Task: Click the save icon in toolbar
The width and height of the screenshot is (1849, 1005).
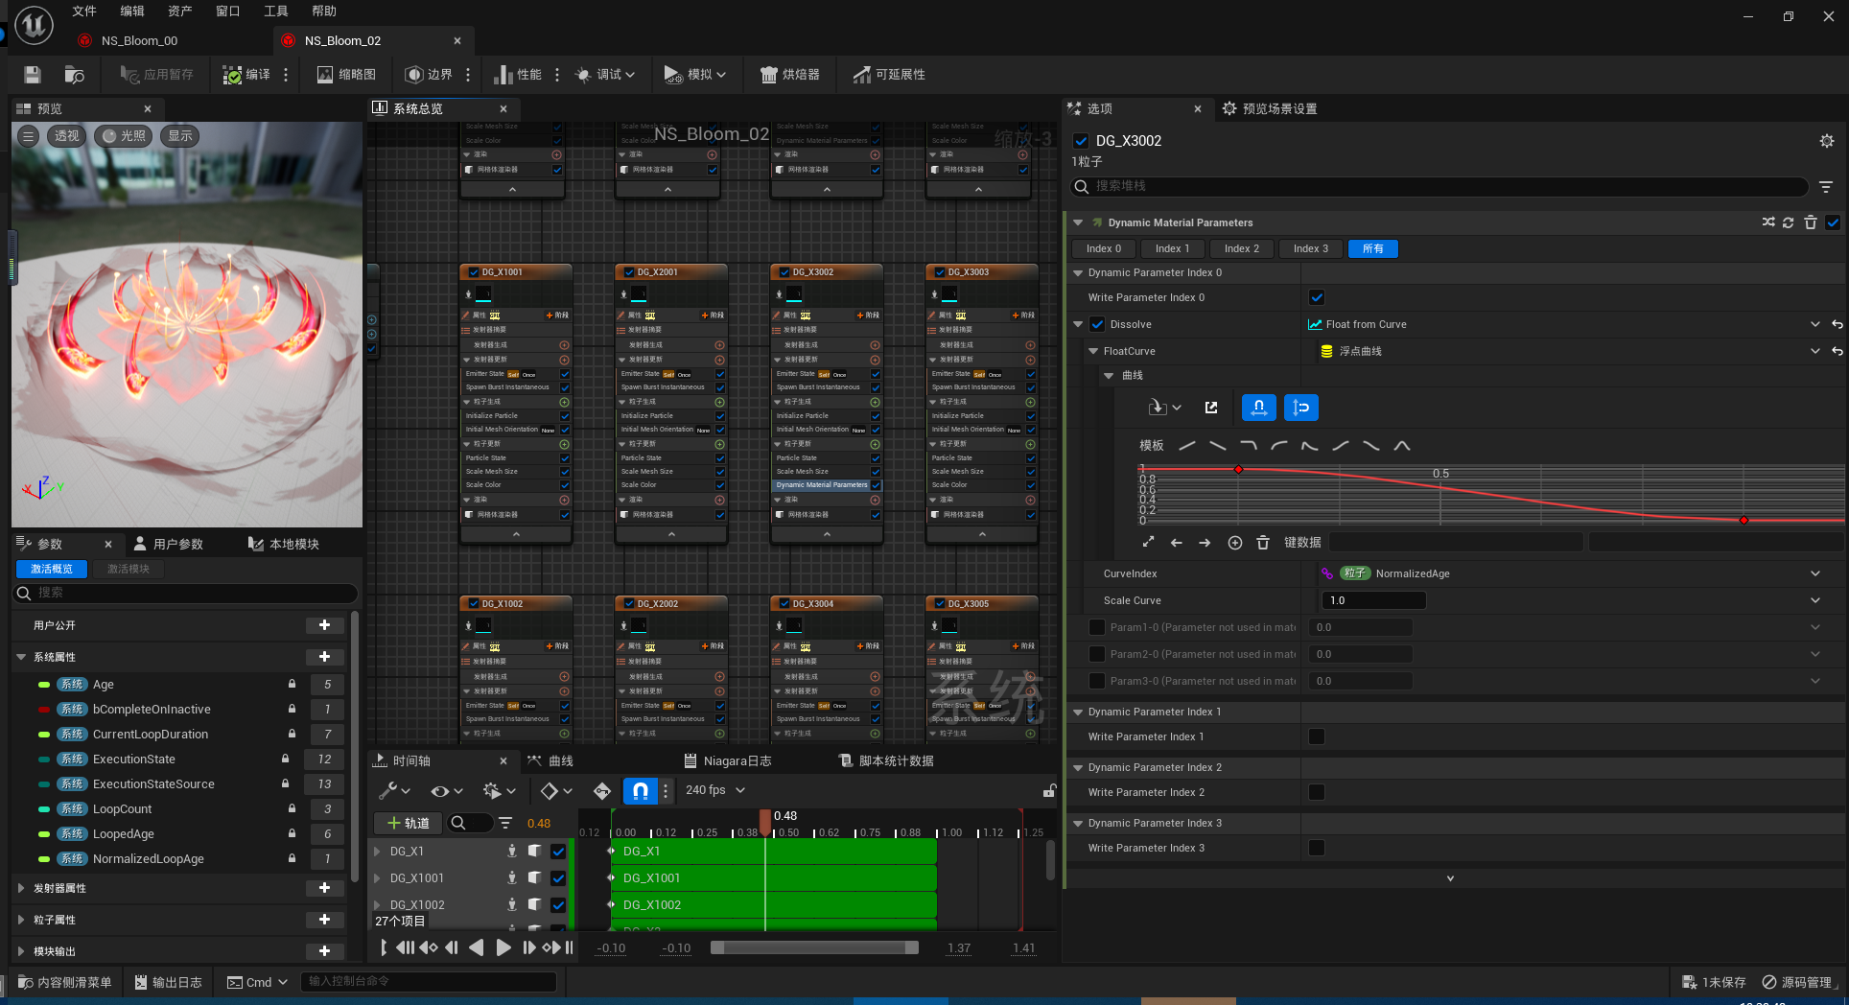Action: [33, 75]
